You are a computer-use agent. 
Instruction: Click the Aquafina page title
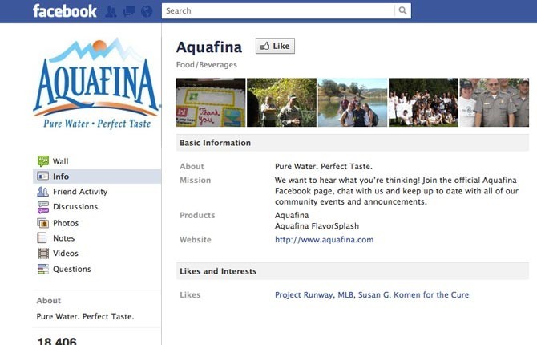pyautogui.click(x=209, y=47)
